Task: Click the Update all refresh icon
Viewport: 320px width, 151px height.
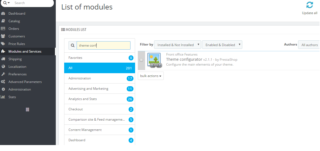Action: click(x=309, y=5)
